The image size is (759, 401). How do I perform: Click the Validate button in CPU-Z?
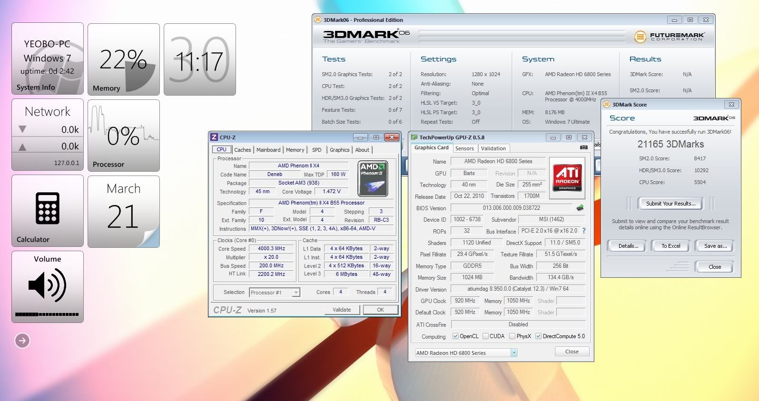(342, 310)
